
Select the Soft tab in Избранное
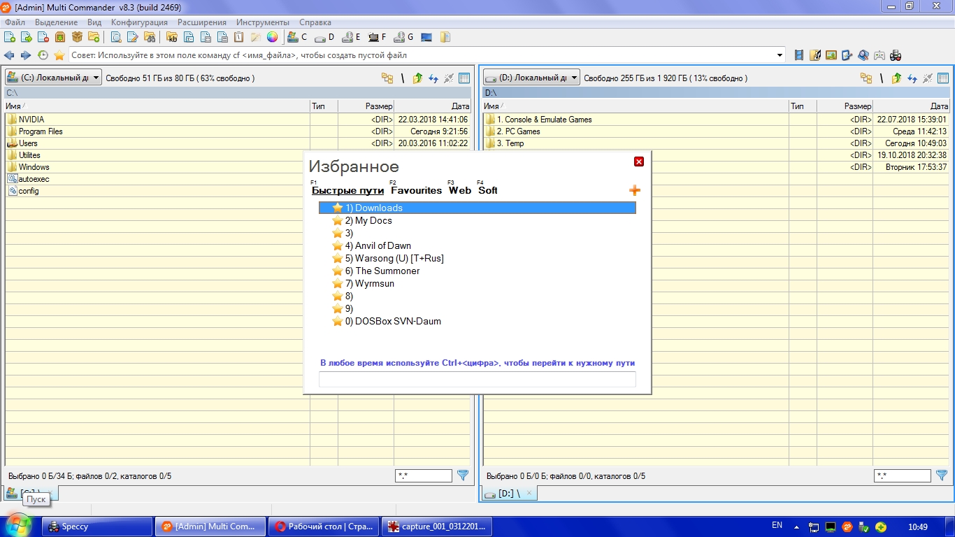[487, 190]
